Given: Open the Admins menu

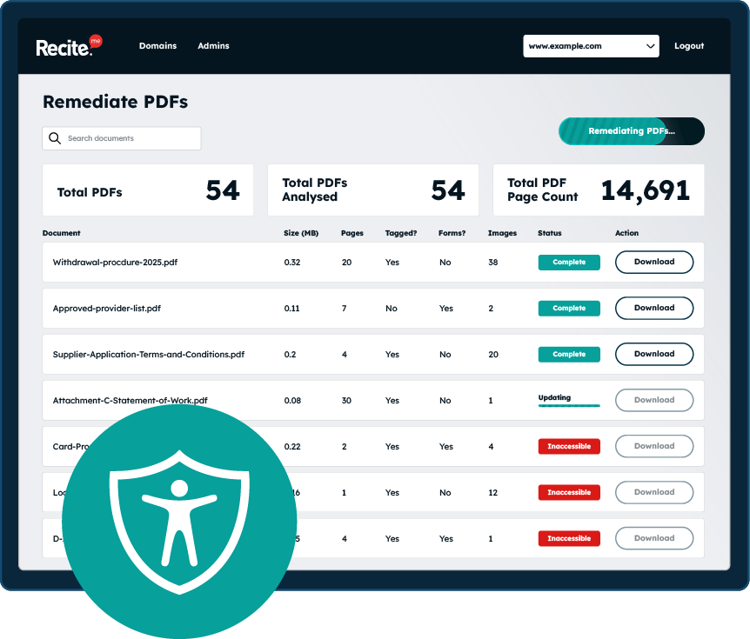Looking at the screenshot, I should (x=213, y=45).
